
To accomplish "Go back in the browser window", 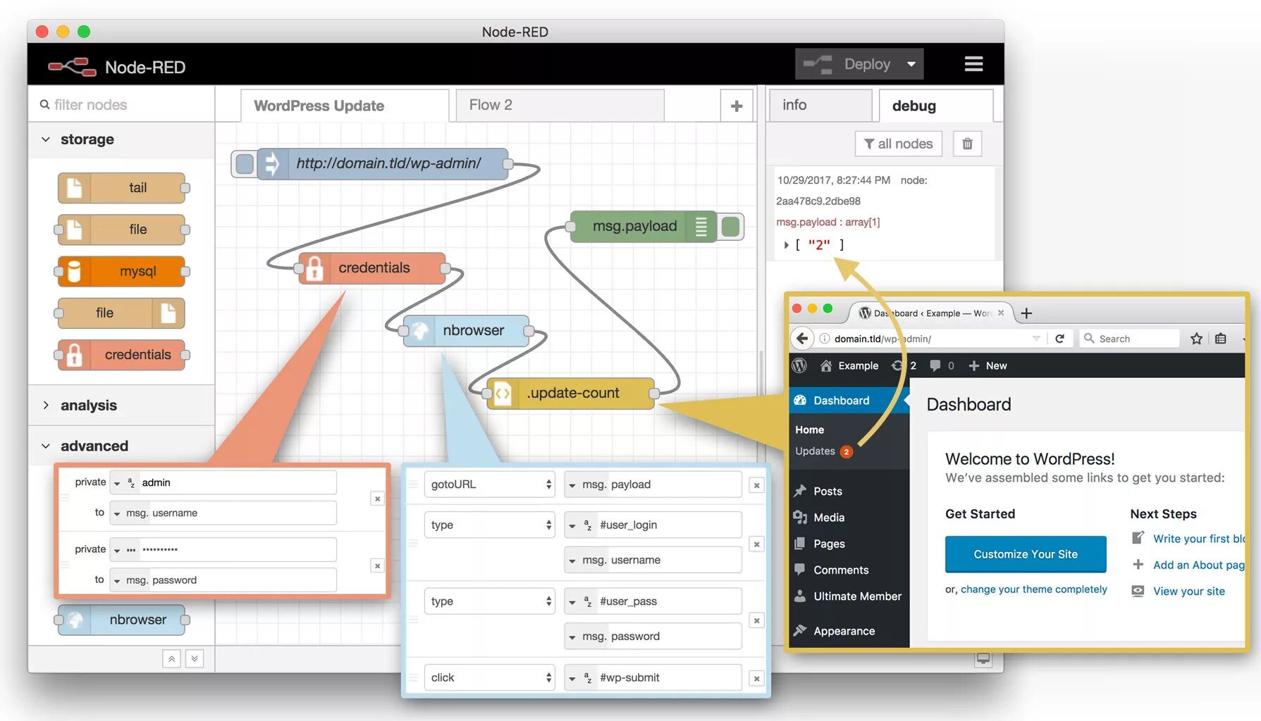I will coord(802,339).
